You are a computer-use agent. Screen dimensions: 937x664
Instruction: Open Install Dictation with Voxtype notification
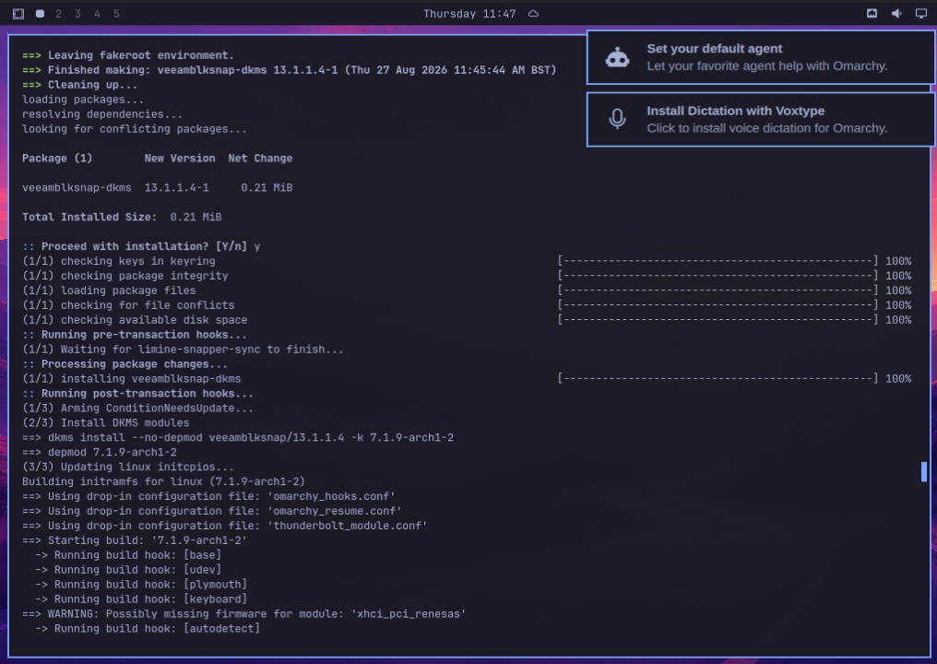pyautogui.click(x=762, y=120)
